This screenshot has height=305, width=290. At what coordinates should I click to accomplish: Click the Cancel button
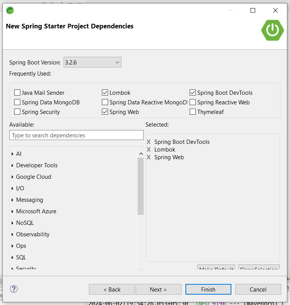258,289
